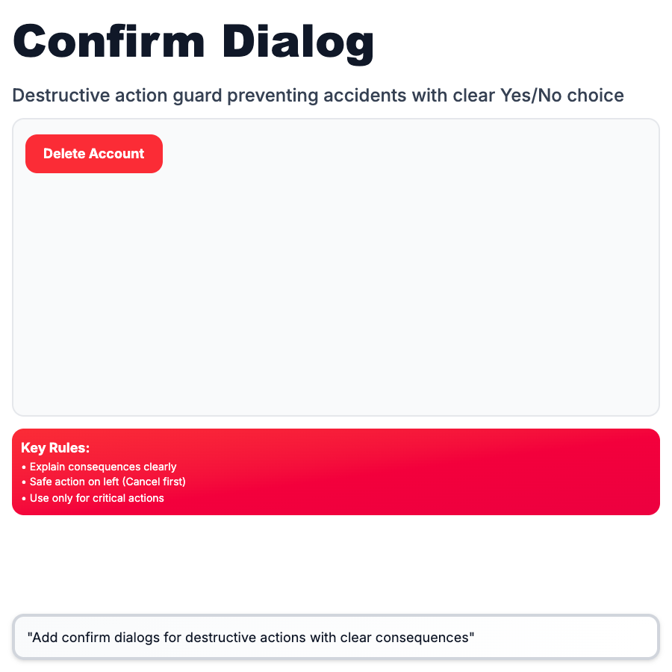The height and width of the screenshot is (672, 672).
Task: Select the word "Confirm" in the title
Action: point(109,42)
